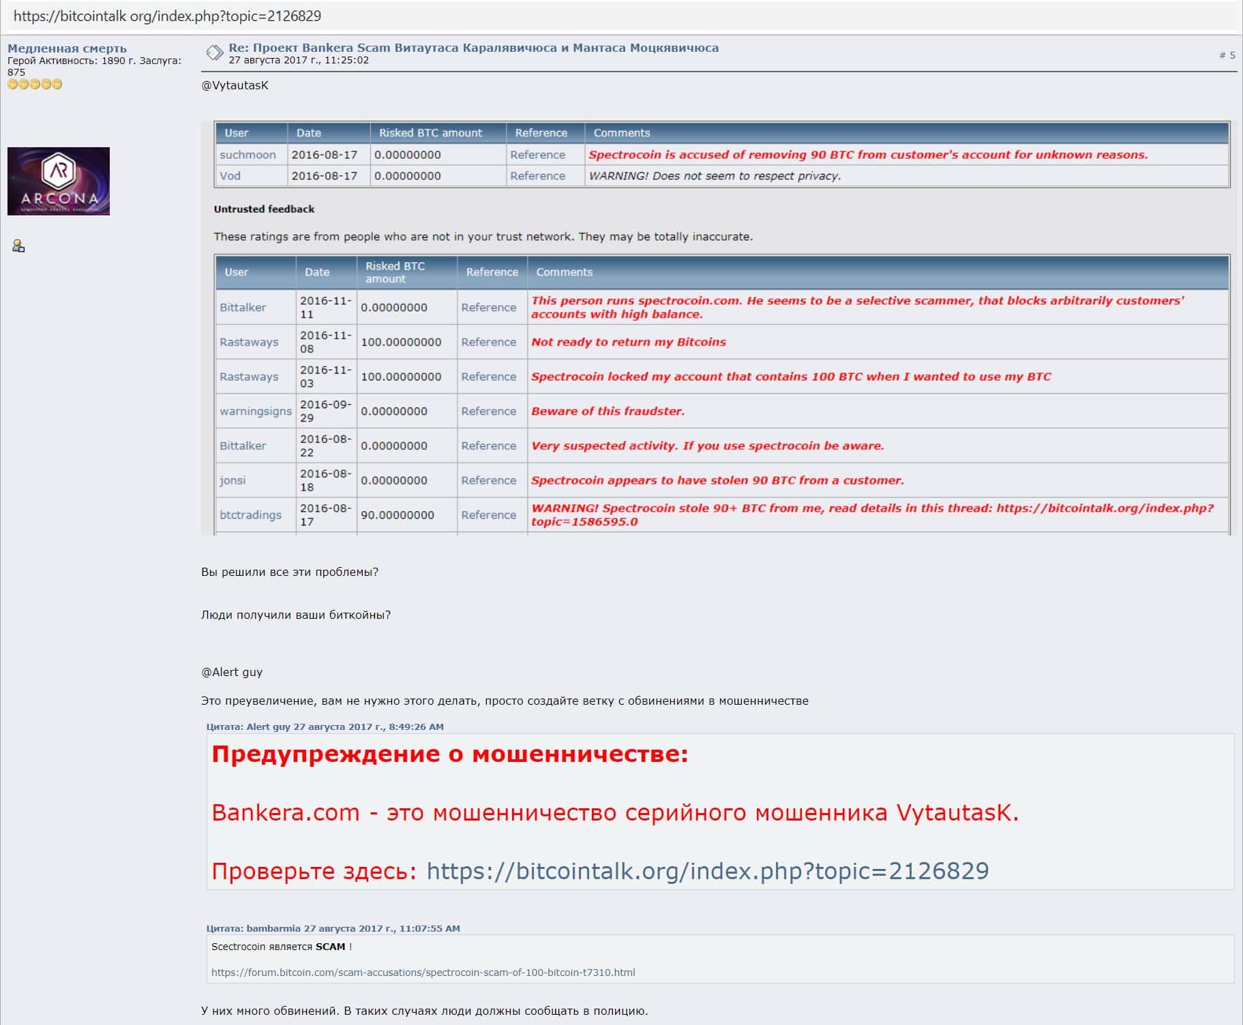Open Reference link in Bittalker 2016-11-11 row

pos(488,307)
